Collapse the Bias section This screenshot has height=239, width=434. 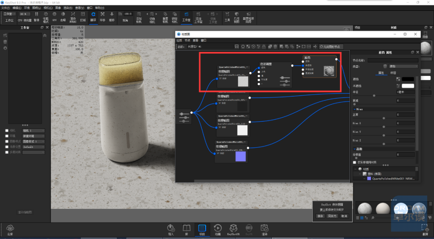(354, 109)
